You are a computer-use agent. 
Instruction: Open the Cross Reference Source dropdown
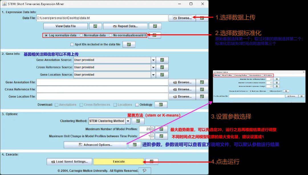(153, 67)
